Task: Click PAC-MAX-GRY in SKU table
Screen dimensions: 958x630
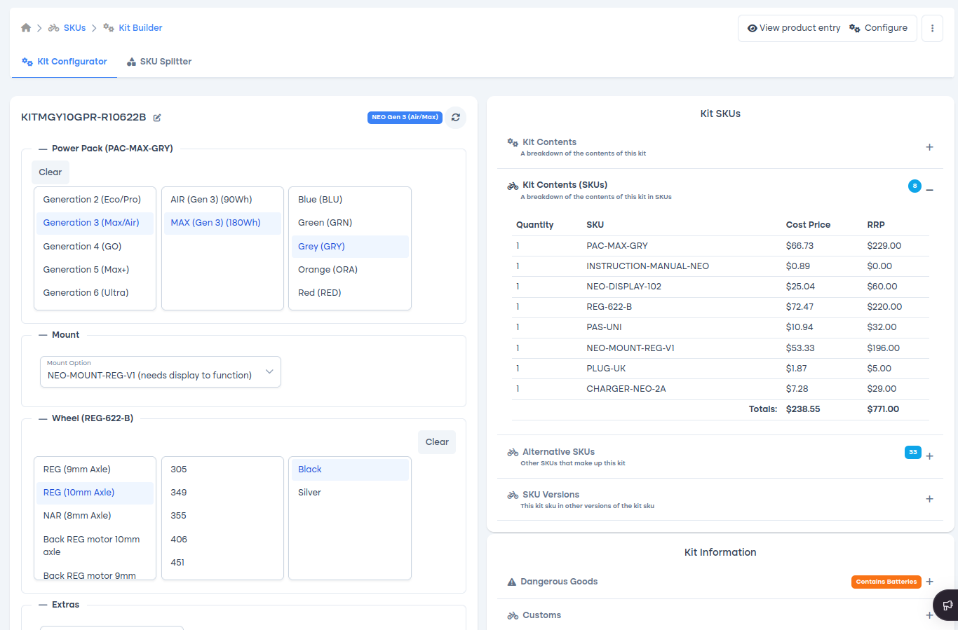Action: coord(617,246)
